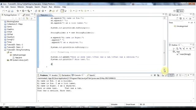Click the Open Type icon

(x=50, y=11)
